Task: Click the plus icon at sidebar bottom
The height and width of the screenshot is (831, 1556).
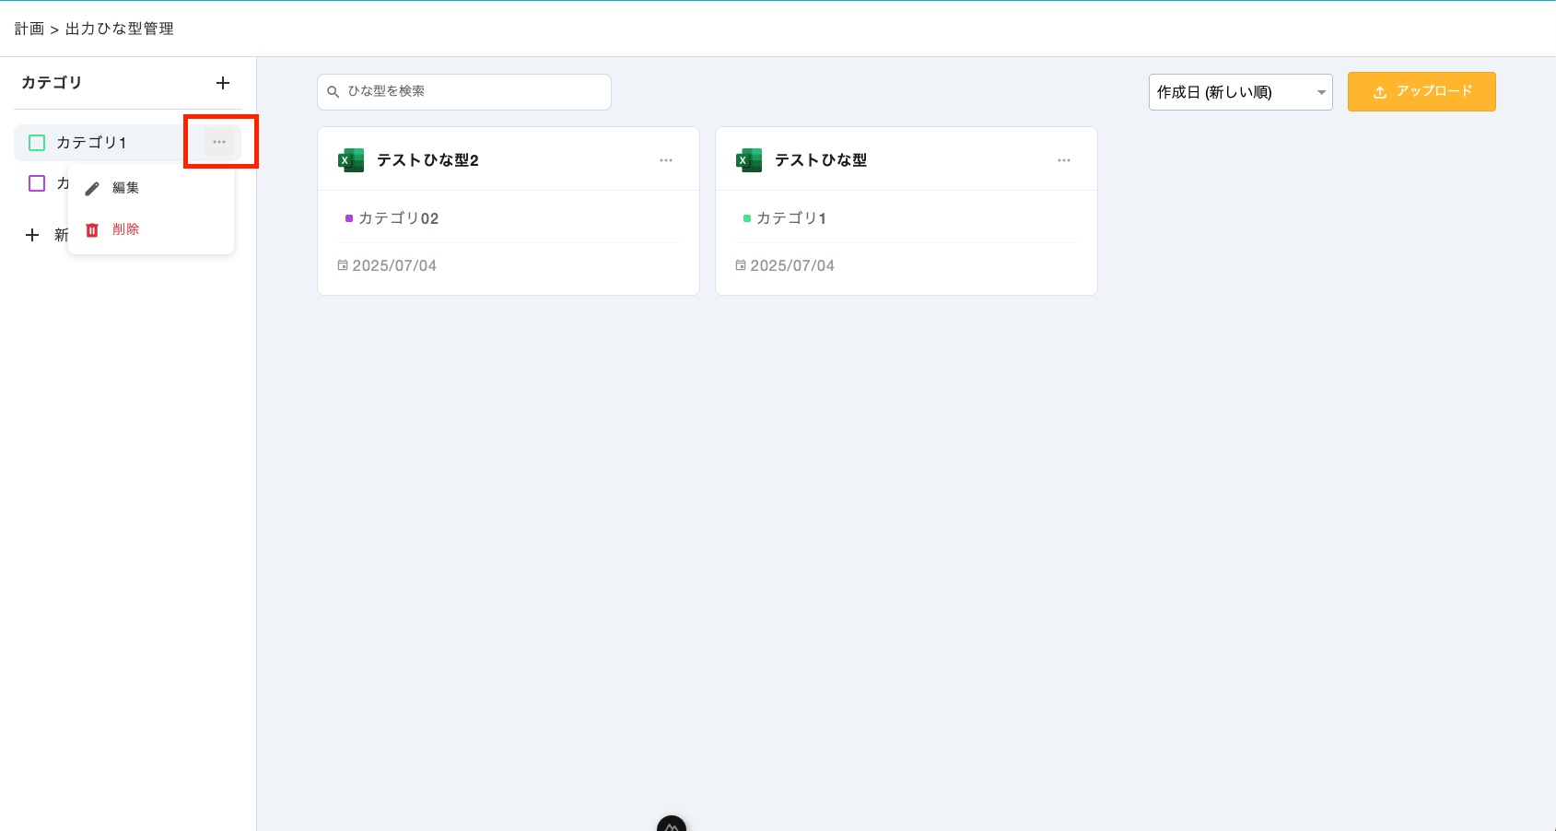Action: pyautogui.click(x=32, y=235)
